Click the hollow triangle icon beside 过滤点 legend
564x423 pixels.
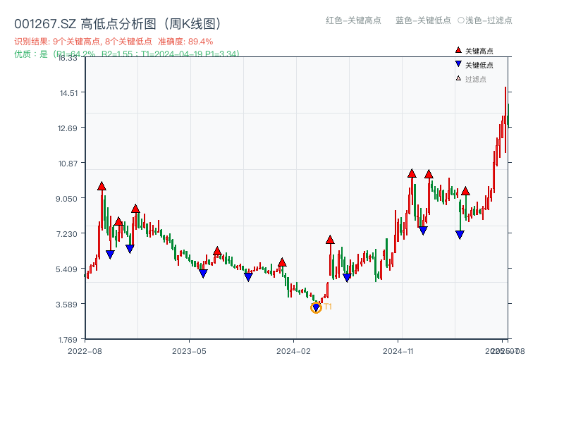[x=458, y=78]
